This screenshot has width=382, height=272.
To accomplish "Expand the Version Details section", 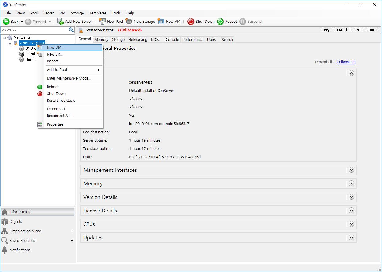I will [x=352, y=197].
